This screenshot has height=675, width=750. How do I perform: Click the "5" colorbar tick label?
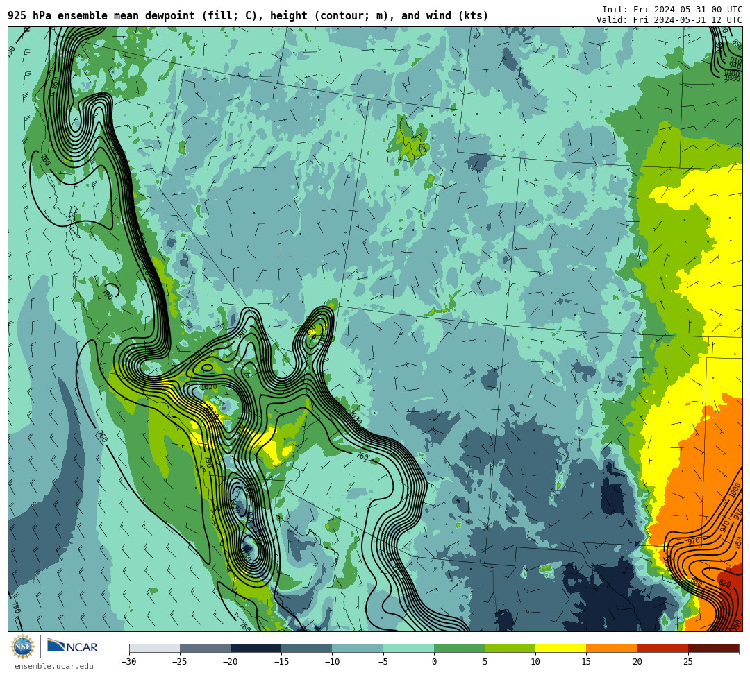click(485, 662)
